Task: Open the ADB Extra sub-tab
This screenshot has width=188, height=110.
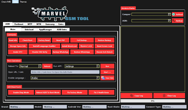Action: point(62,30)
